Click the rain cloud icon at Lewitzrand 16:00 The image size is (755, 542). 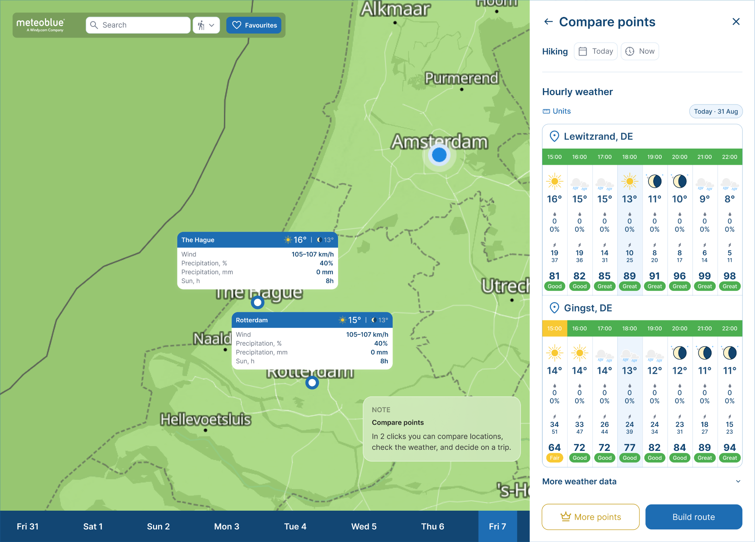[580, 183]
